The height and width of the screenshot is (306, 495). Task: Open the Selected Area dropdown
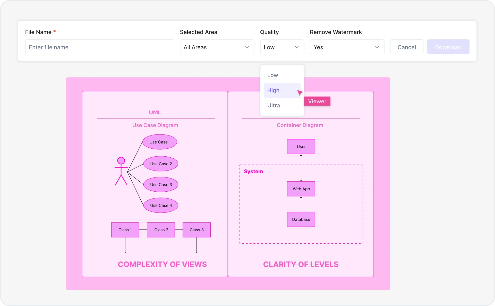(x=217, y=47)
